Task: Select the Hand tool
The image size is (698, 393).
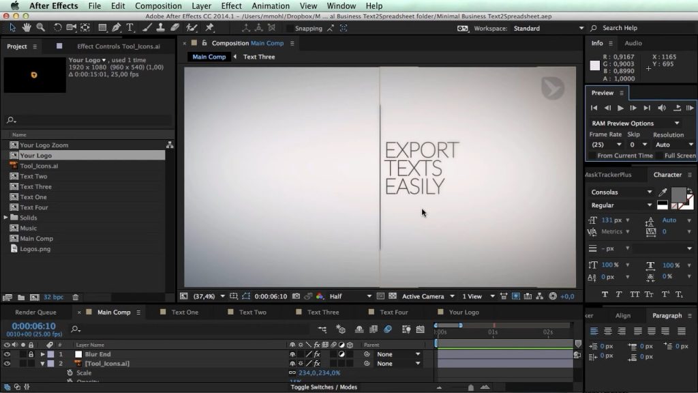Action: tap(27, 28)
